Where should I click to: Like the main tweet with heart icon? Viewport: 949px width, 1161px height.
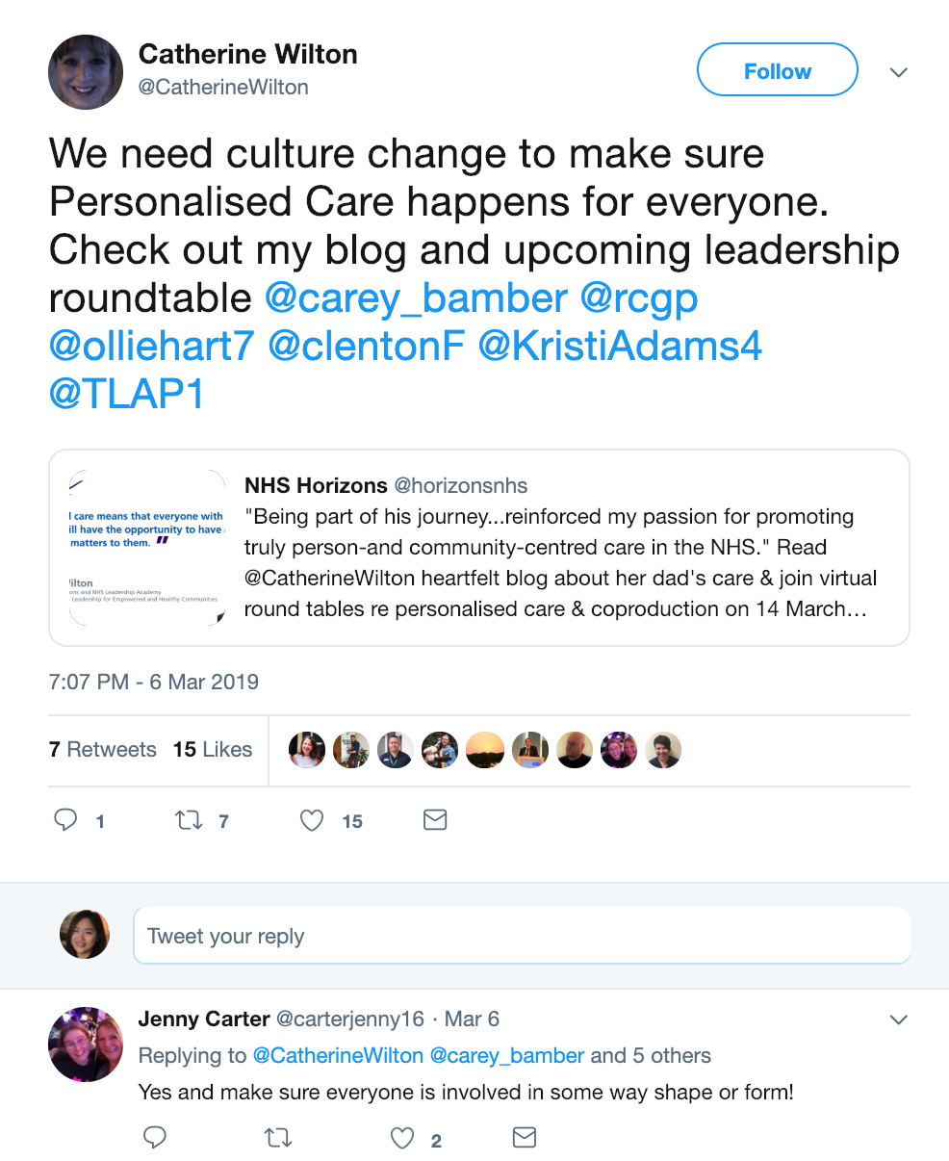click(x=312, y=820)
